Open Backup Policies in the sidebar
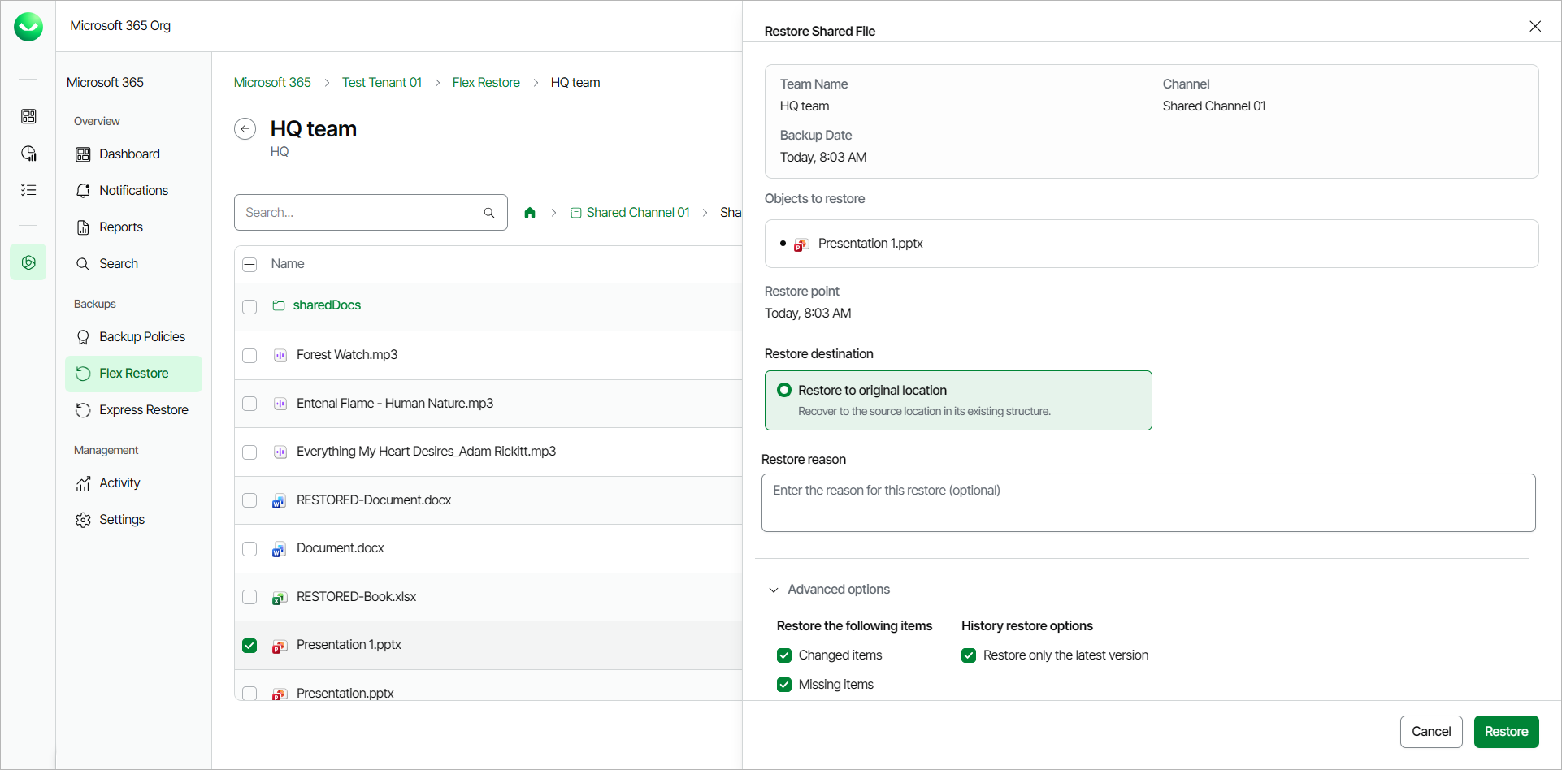Screen dimensions: 1562x770 (133, 336)
